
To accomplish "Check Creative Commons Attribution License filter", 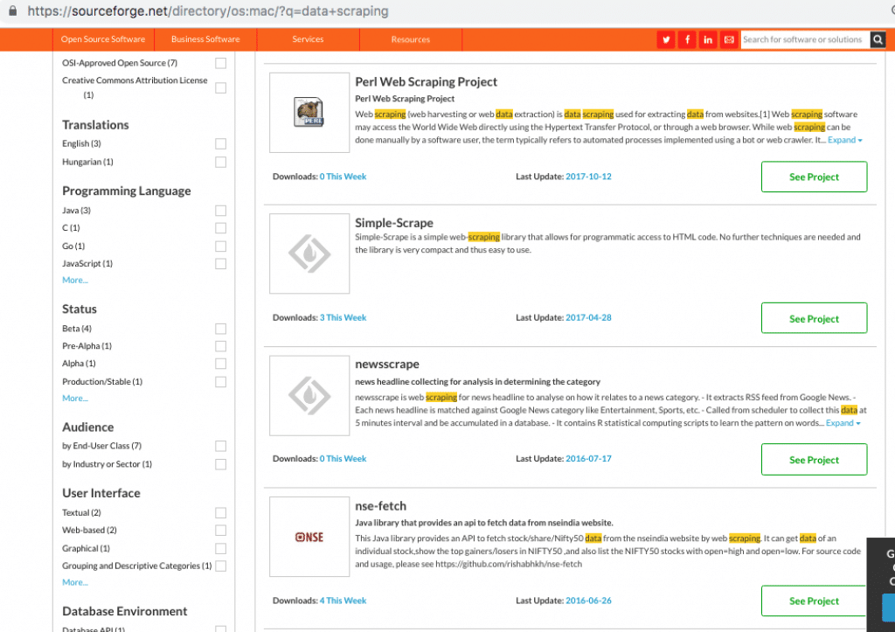I will coord(220,88).
